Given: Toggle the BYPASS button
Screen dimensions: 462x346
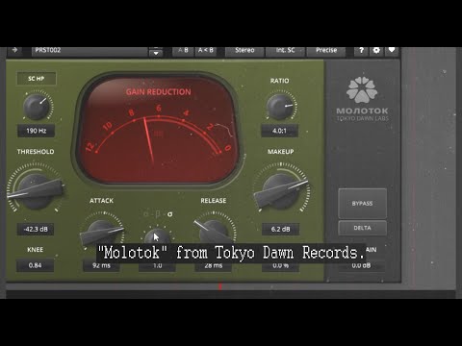Looking at the screenshot, I should pos(362,204).
